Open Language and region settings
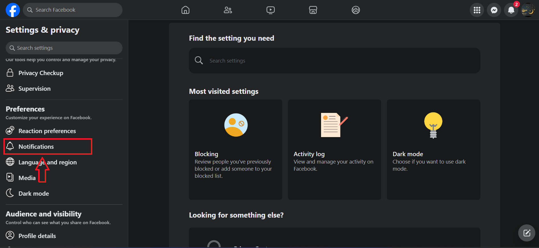Screen dimensions: 539x248 (x=47, y=162)
